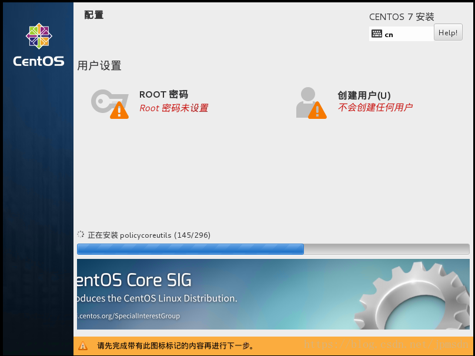The image size is (475, 356).
Task: Click the CENTOS 7 安装 title
Action: (x=402, y=16)
